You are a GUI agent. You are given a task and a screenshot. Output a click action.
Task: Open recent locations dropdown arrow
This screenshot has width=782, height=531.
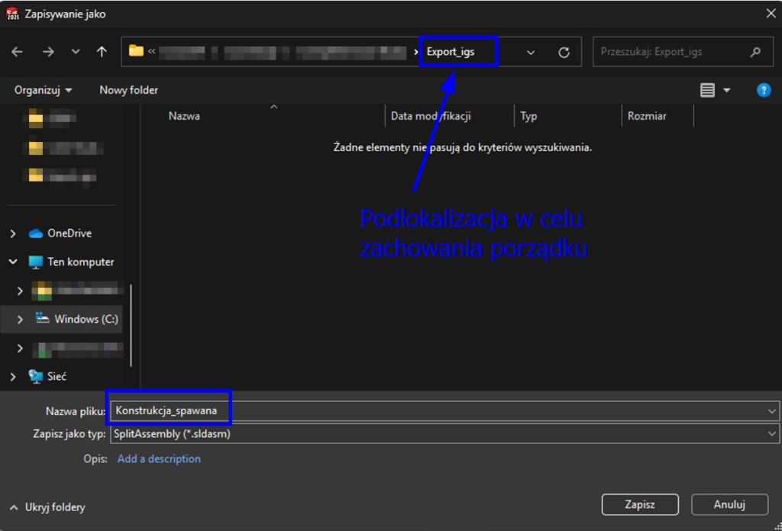[75, 52]
